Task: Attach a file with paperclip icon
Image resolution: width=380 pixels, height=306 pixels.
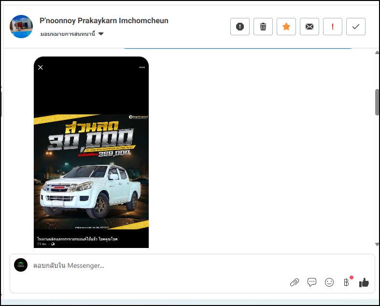Action: click(x=295, y=282)
